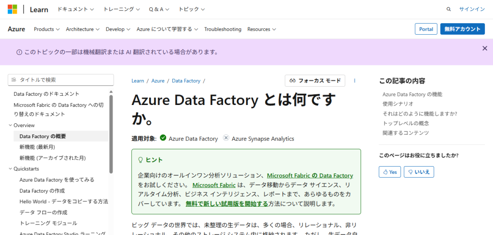Jump to それはどのように機能しますか? section
Image resolution: width=493 pixels, height=235 pixels.
[420, 113]
